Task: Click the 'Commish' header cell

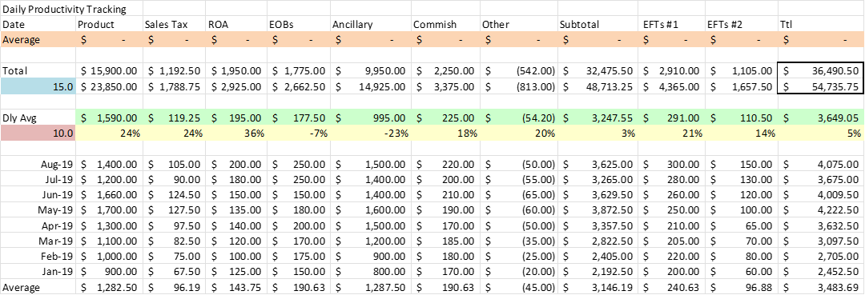Action: [x=446, y=25]
